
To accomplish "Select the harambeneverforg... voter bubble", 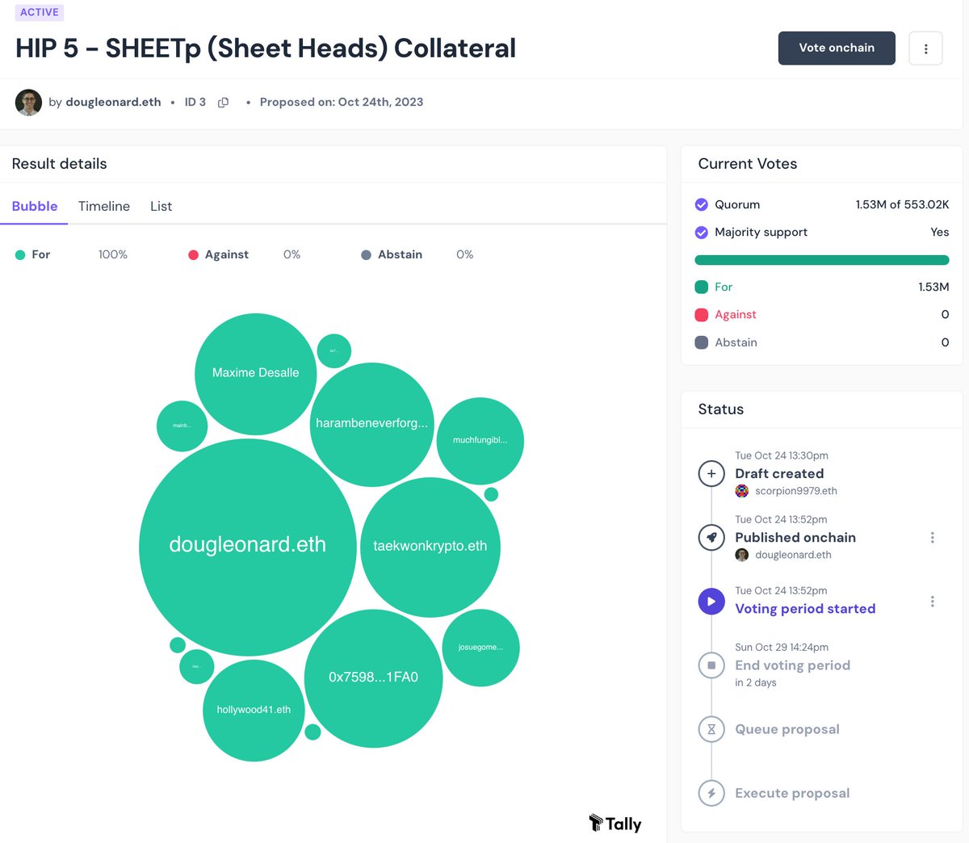I will 372,424.
